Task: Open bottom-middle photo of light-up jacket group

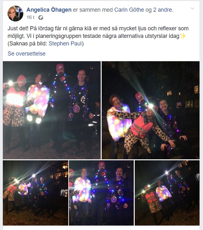Action: (101, 193)
